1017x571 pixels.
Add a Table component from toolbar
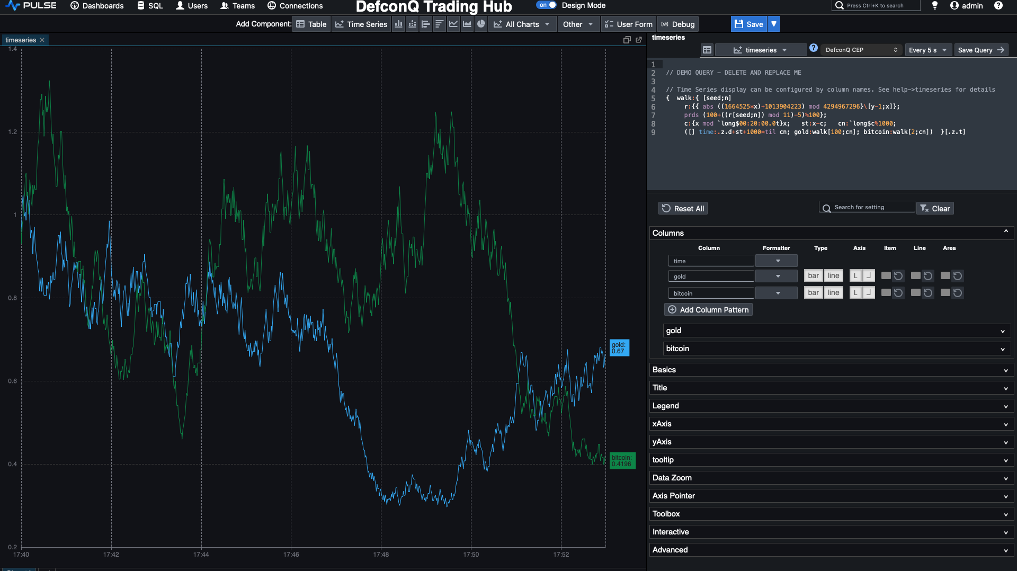[x=311, y=24]
